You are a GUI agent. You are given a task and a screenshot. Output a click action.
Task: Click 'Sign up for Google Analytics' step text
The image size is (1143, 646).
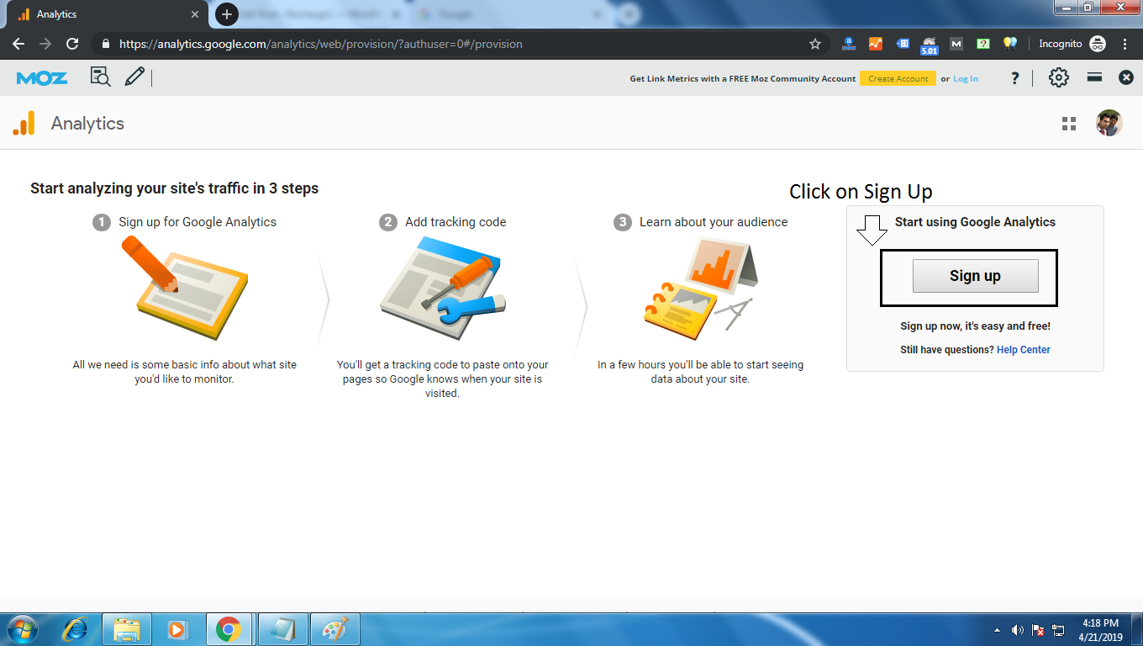(x=198, y=222)
